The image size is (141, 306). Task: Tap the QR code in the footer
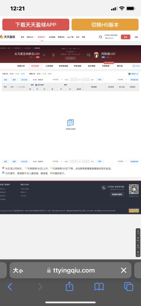pos(134,189)
